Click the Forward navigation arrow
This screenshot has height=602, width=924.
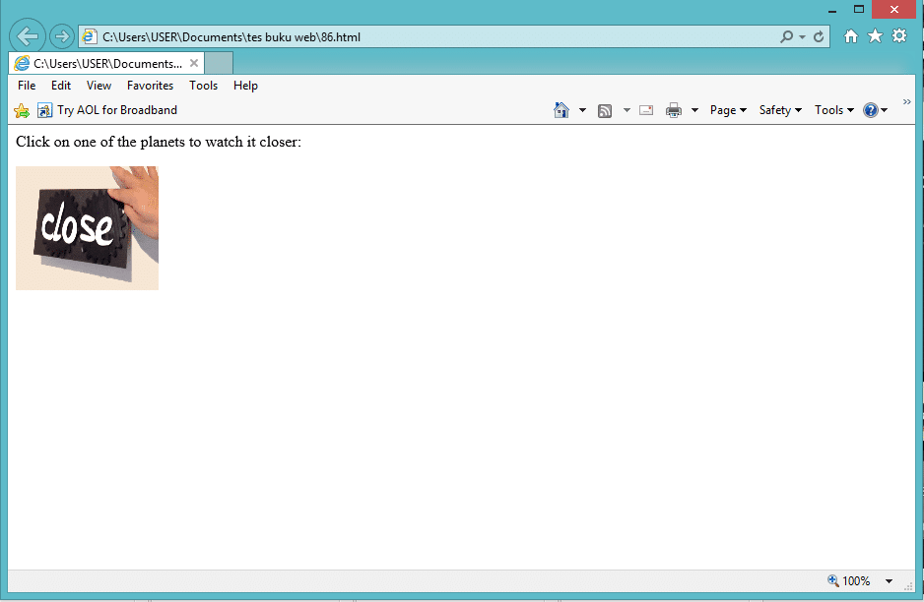coord(59,35)
